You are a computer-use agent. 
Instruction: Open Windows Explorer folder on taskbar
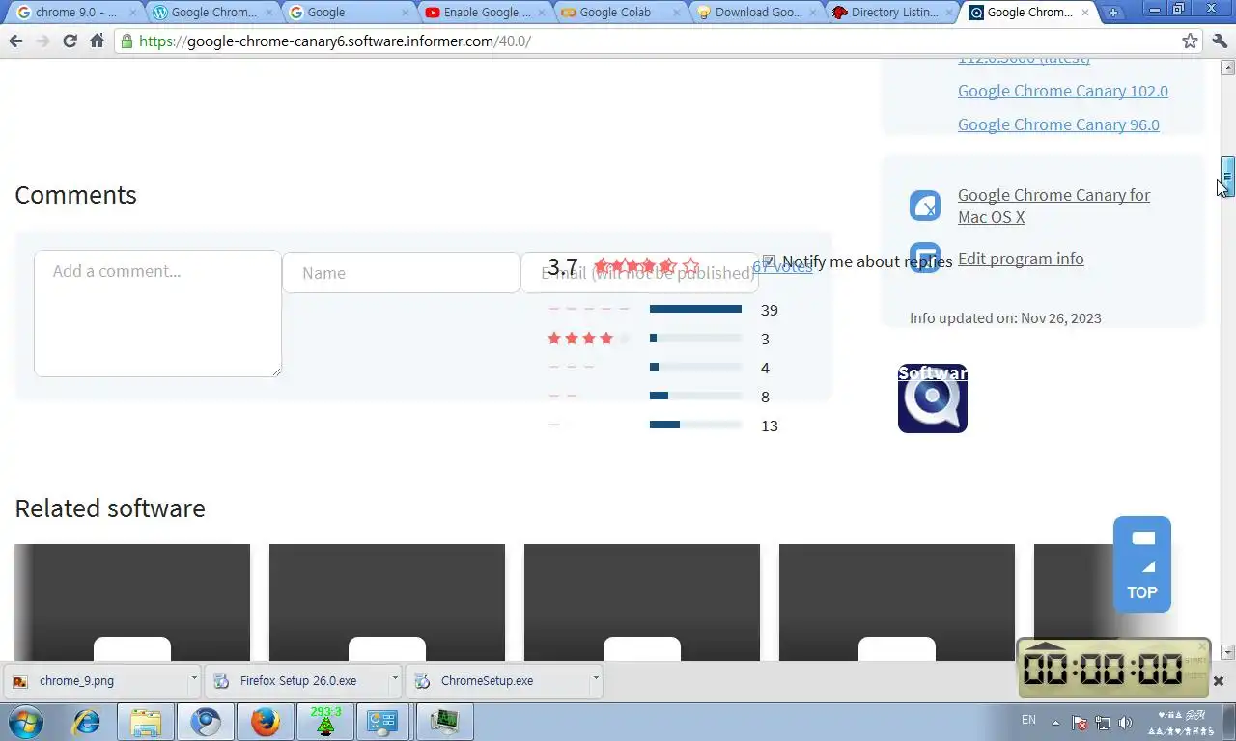pos(146,722)
